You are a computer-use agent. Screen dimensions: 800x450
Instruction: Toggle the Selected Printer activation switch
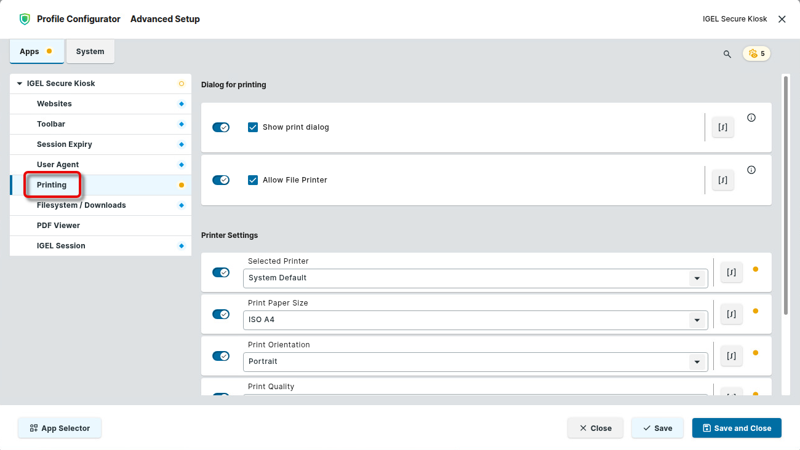pyautogui.click(x=221, y=272)
